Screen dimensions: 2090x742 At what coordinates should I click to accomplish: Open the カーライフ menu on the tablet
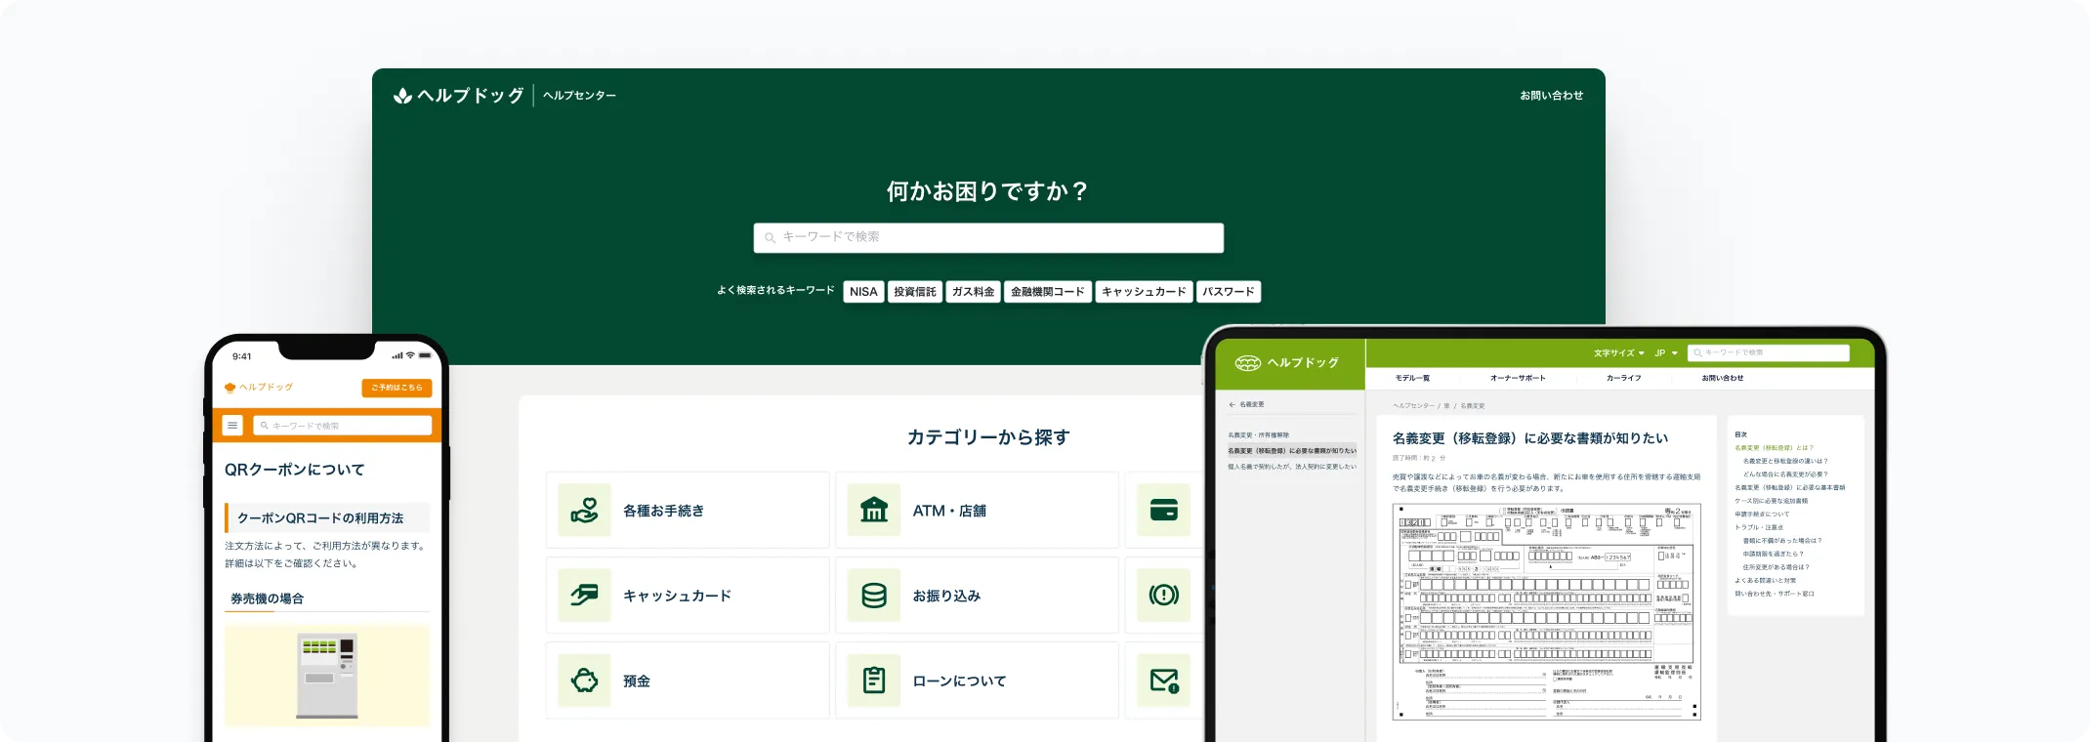coord(1623,378)
